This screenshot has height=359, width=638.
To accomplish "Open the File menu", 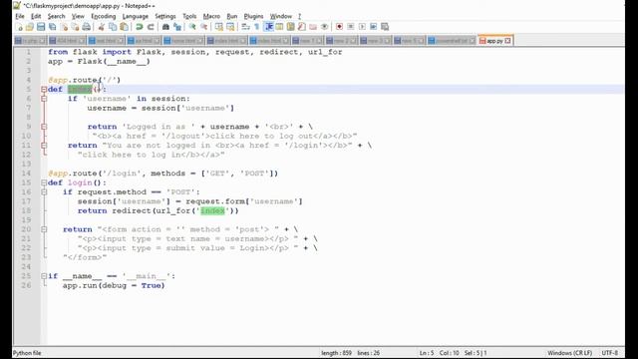I will click(20, 16).
